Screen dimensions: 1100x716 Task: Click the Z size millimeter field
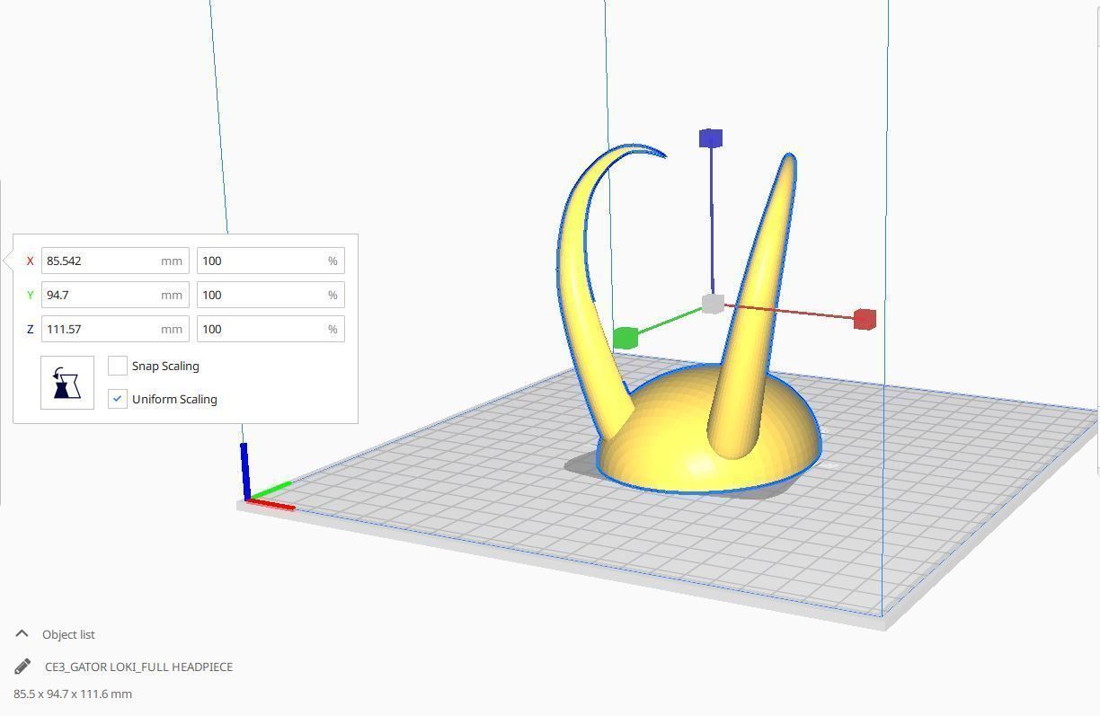(115, 329)
